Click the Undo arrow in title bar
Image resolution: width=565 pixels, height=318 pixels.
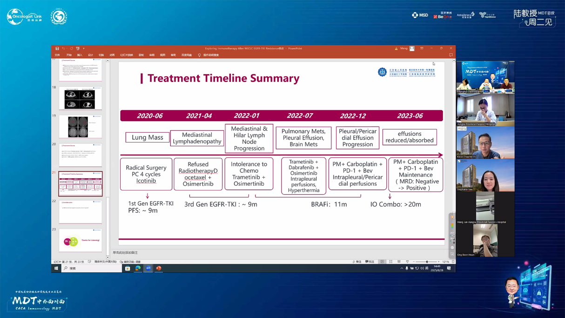pos(64,48)
